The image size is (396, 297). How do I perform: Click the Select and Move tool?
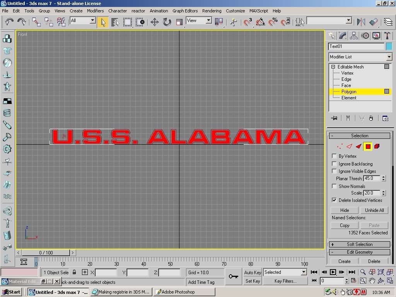pos(154,22)
